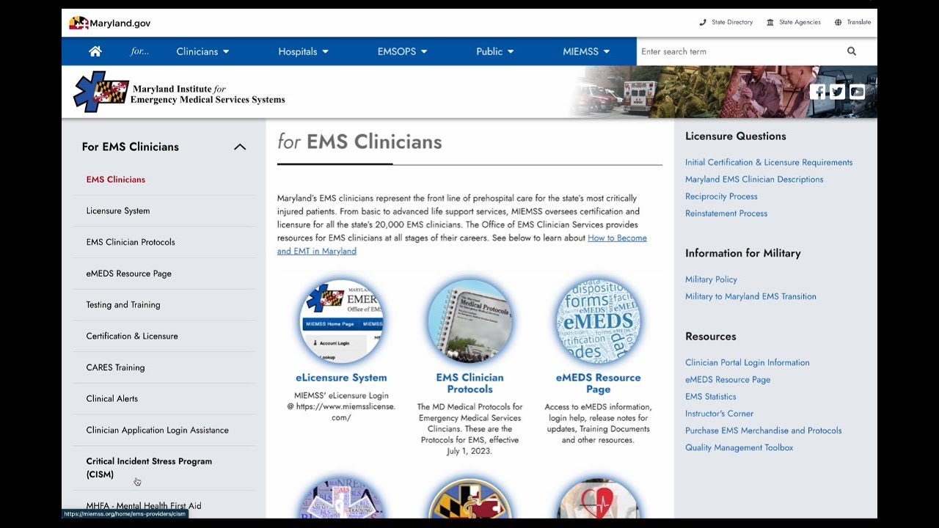This screenshot has height=528, width=939.
Task: Open the EMS Statistics link
Action: 711,397
